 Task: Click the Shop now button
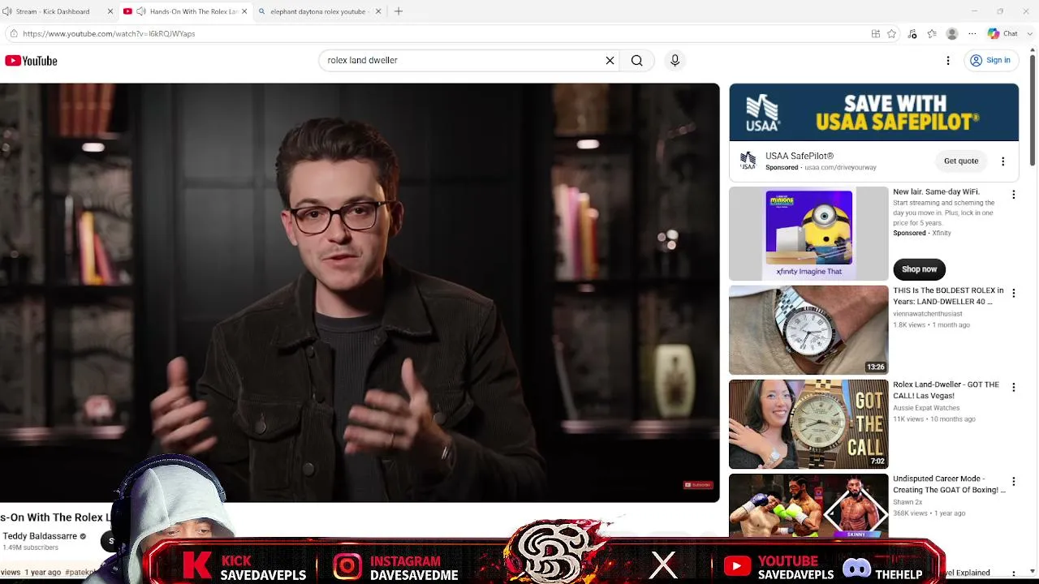[x=920, y=269]
